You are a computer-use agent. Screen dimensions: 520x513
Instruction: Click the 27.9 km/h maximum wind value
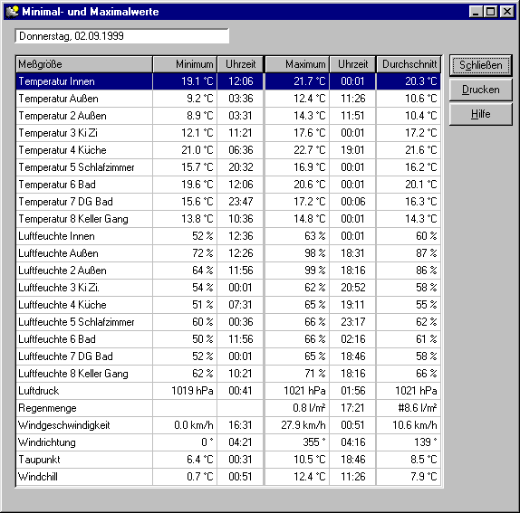click(297, 426)
